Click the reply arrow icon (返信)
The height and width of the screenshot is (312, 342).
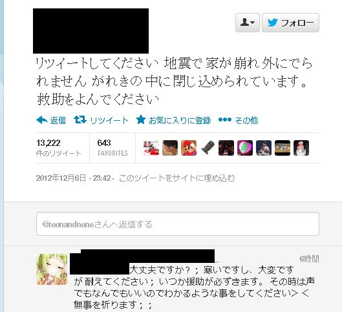42,120
